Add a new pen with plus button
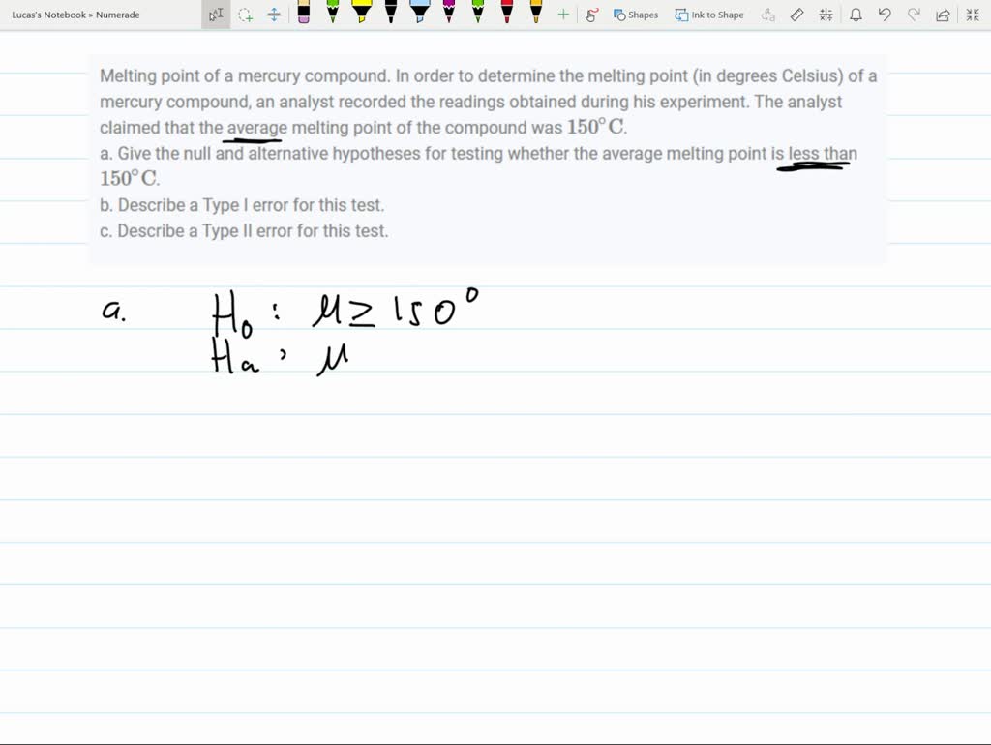 [561, 14]
